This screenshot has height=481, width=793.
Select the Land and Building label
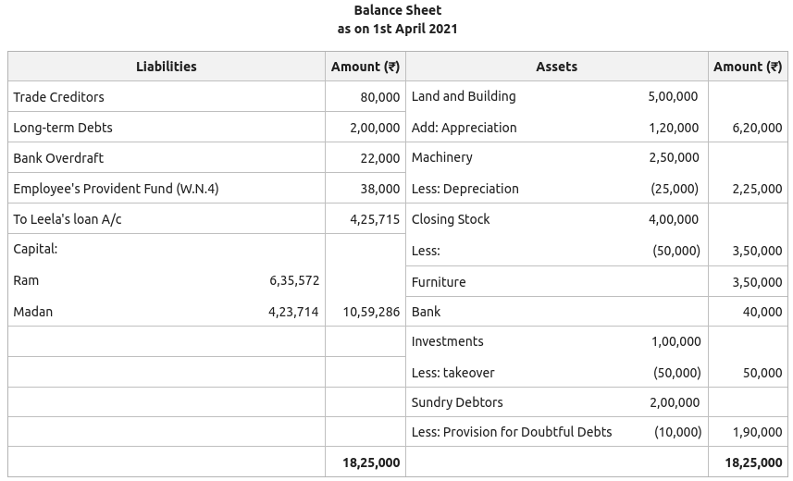[464, 96]
